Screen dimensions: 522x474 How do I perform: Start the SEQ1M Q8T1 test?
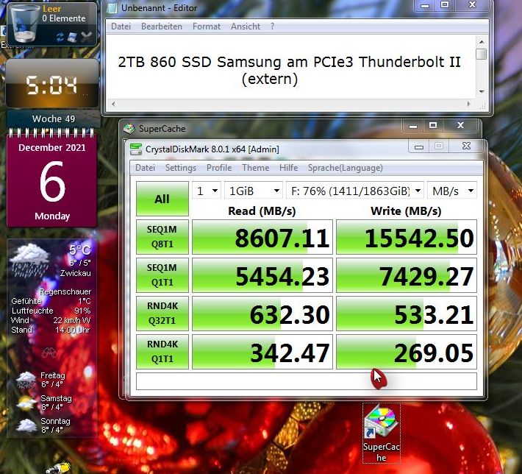162,237
